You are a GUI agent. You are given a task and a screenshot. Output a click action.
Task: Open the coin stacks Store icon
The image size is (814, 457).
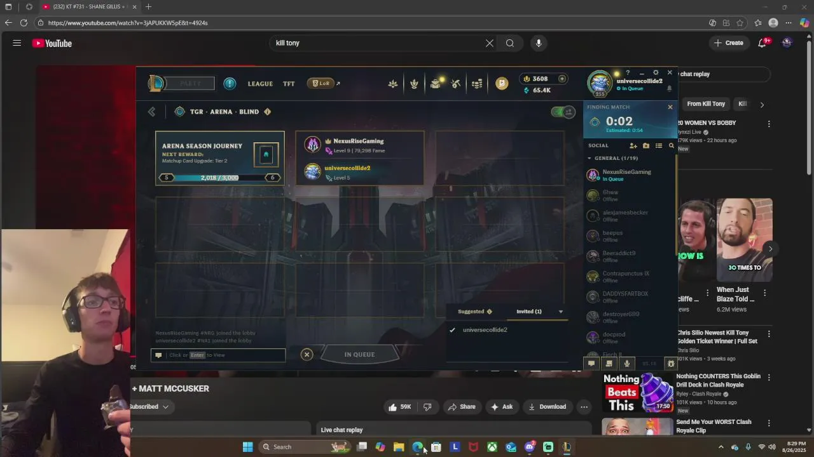pos(477,83)
